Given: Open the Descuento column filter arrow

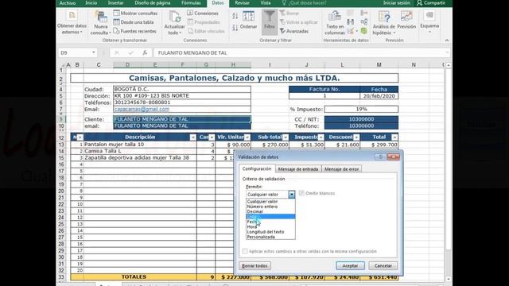Looking at the screenshot, I should pos(356,137).
